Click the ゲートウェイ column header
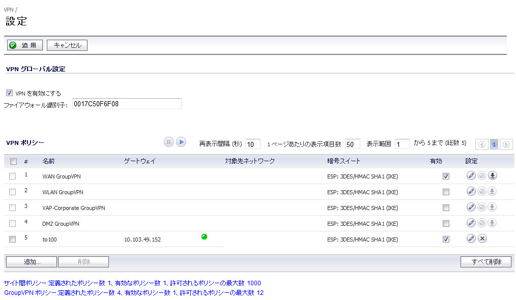This screenshot has height=300, width=516. (x=139, y=161)
